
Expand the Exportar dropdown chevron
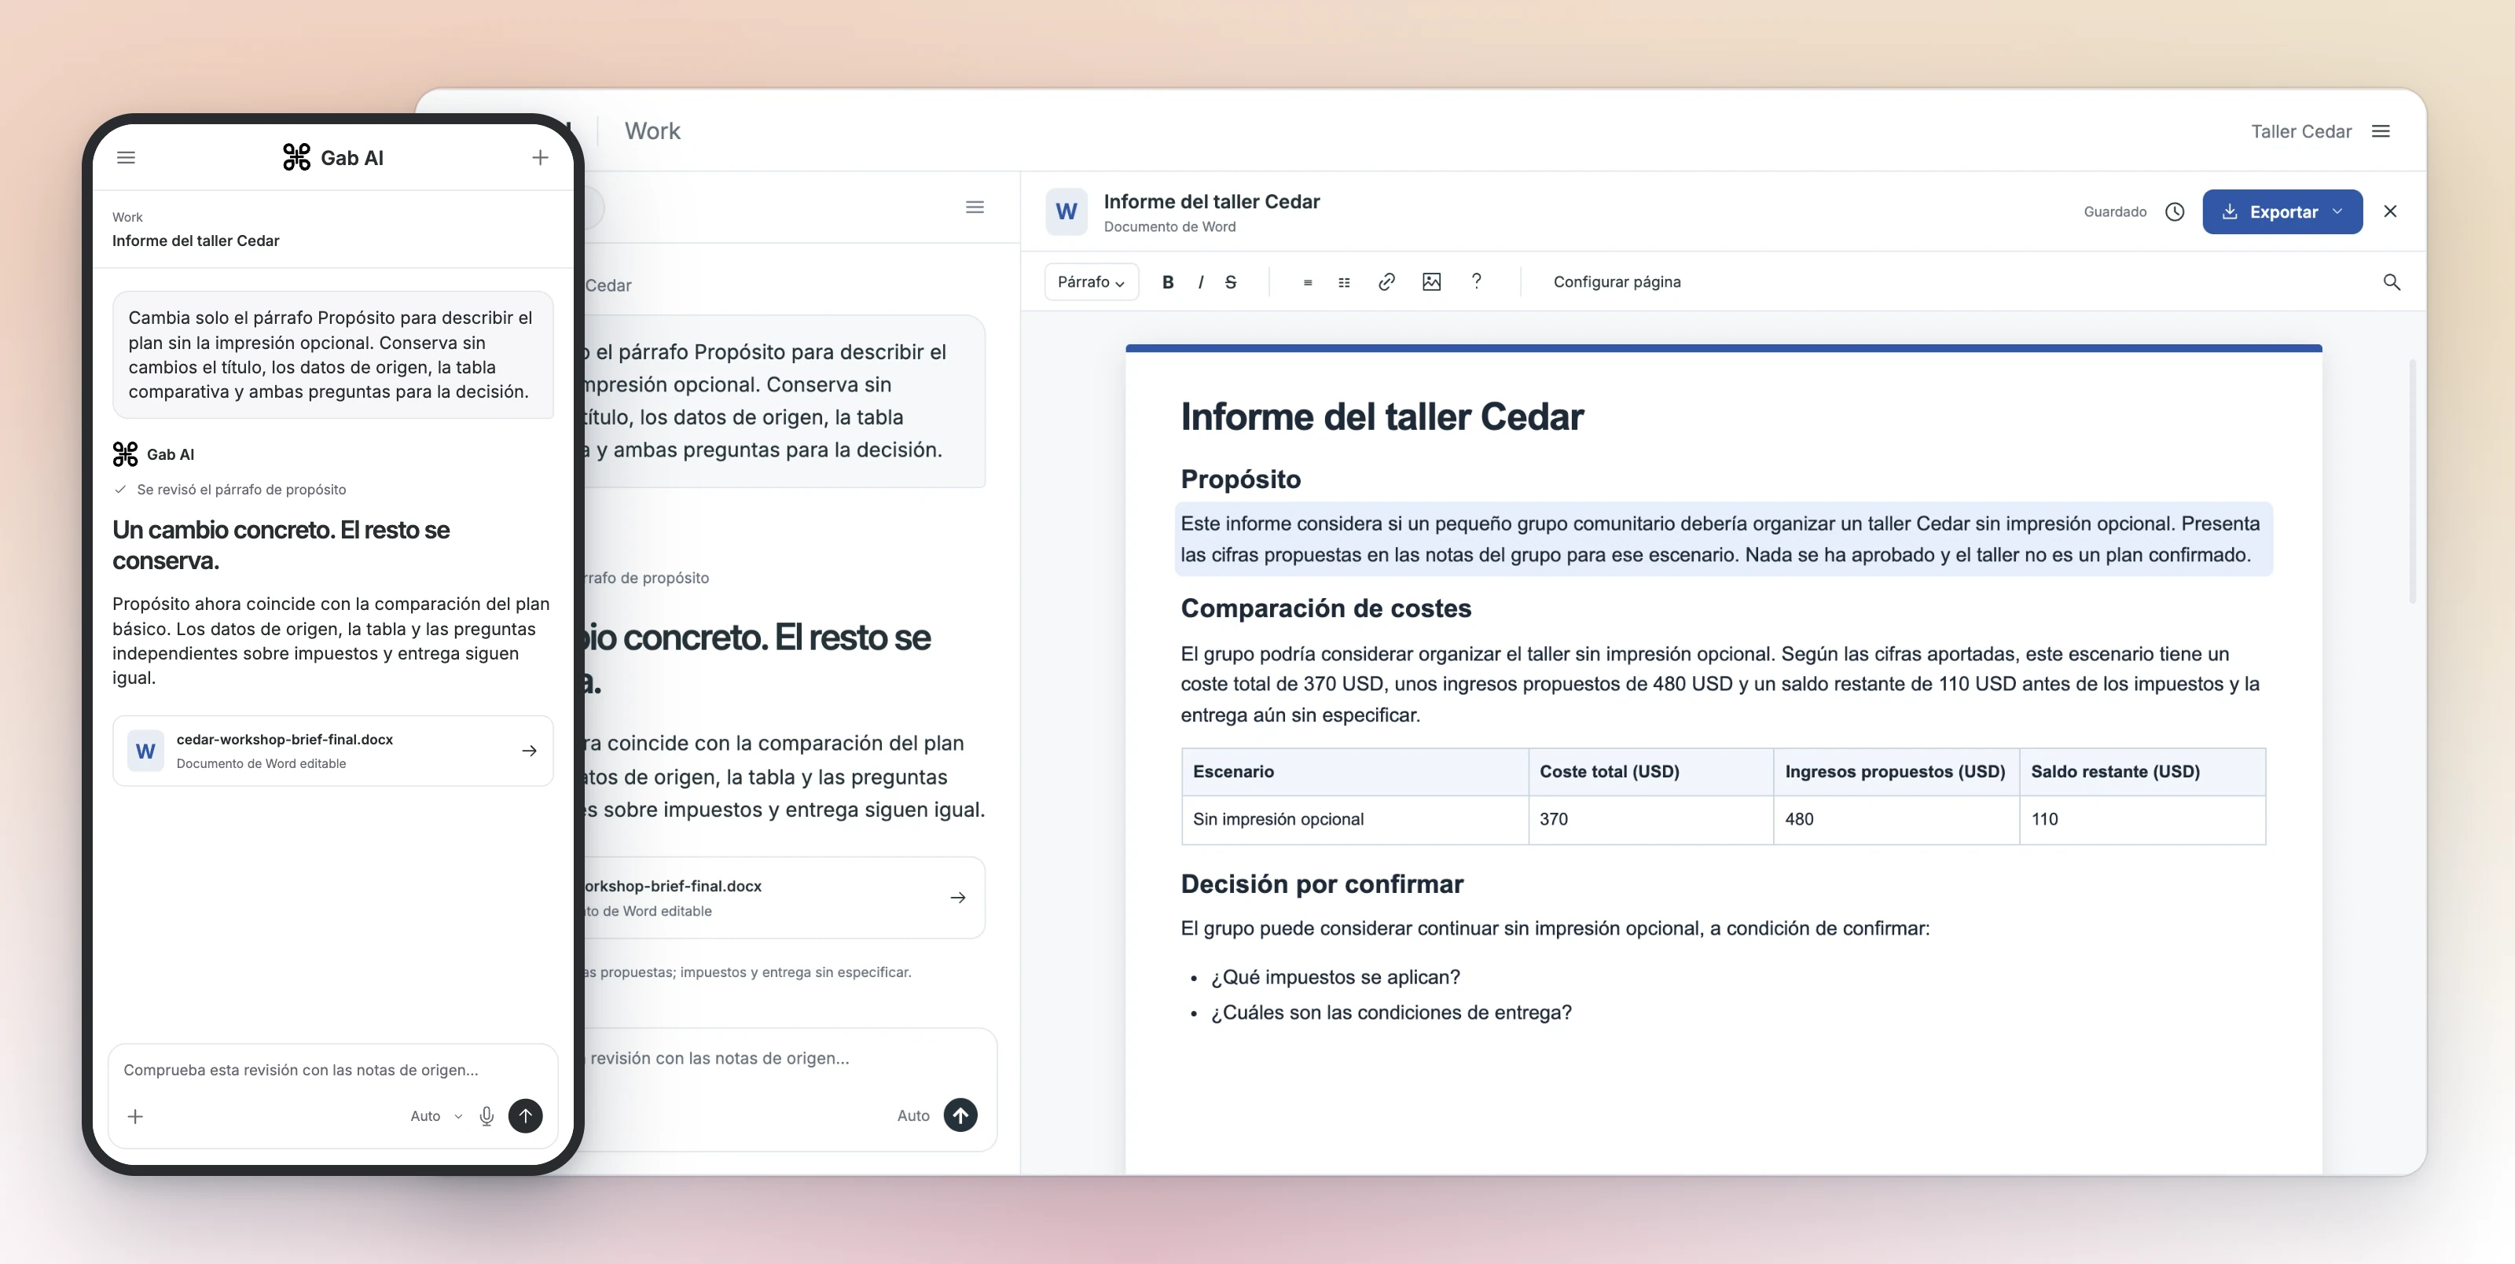point(2337,211)
